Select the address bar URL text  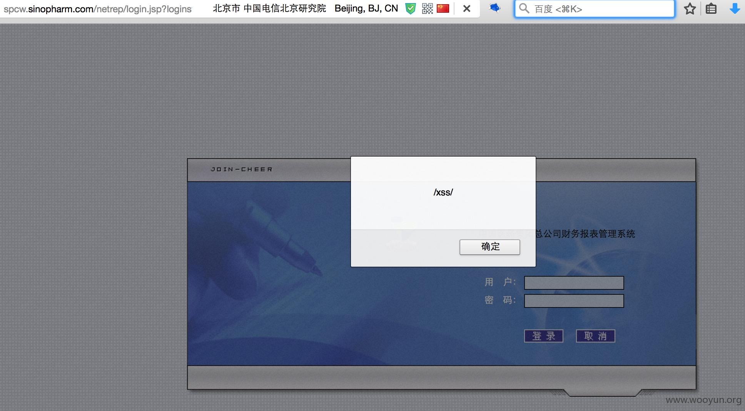click(98, 9)
